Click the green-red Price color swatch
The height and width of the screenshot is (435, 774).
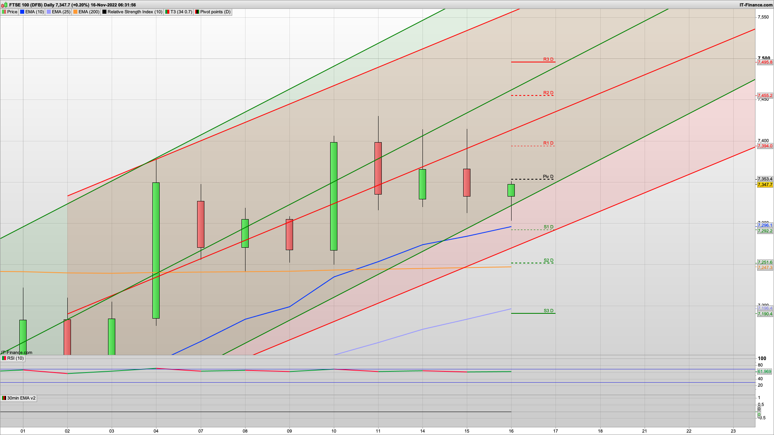(4, 12)
